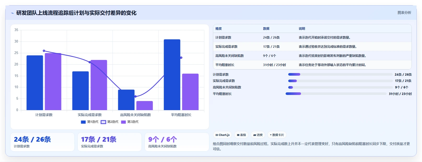This screenshot has width=422, height=162.
Task: Click the 9个 / 6个 value beside the progress bar
Action: [x=402, y=87]
